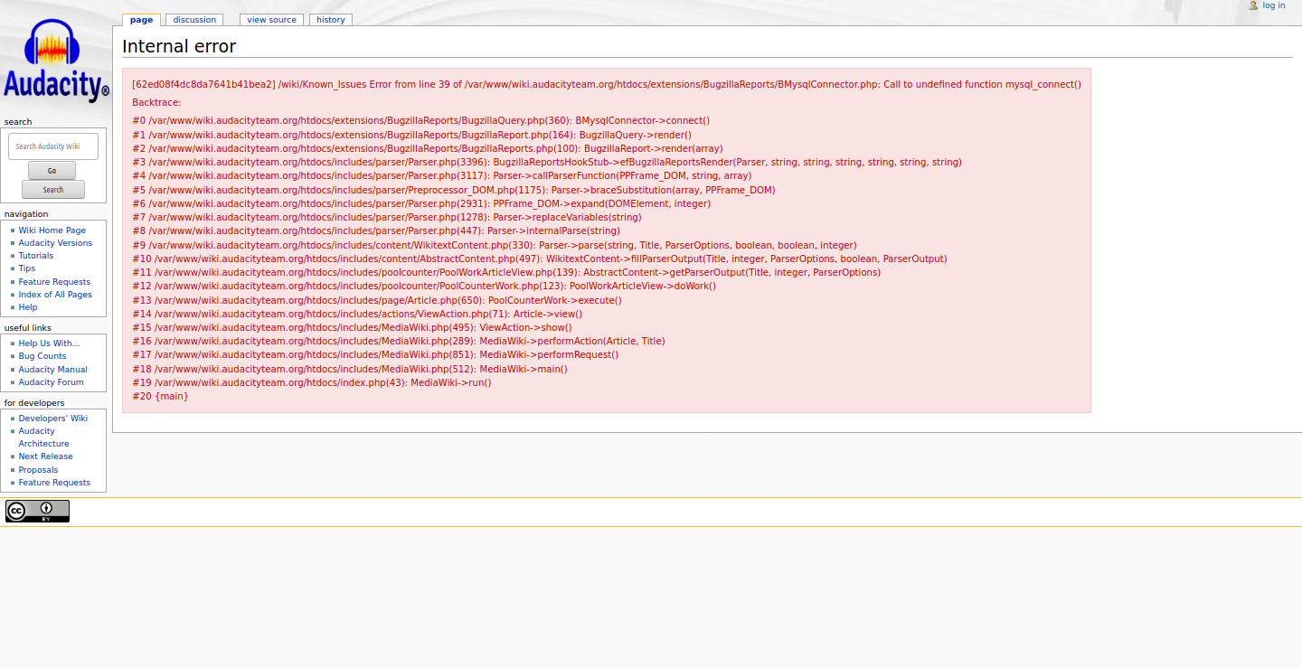
Task: Click backtrace line #7 replaceVariables(string)
Action: [387, 217]
